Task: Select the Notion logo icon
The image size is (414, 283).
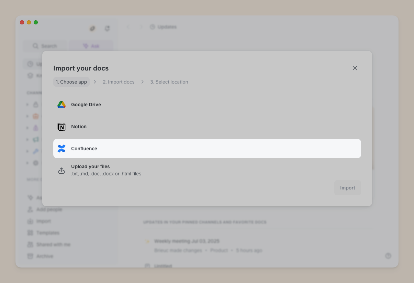Action: (61, 127)
